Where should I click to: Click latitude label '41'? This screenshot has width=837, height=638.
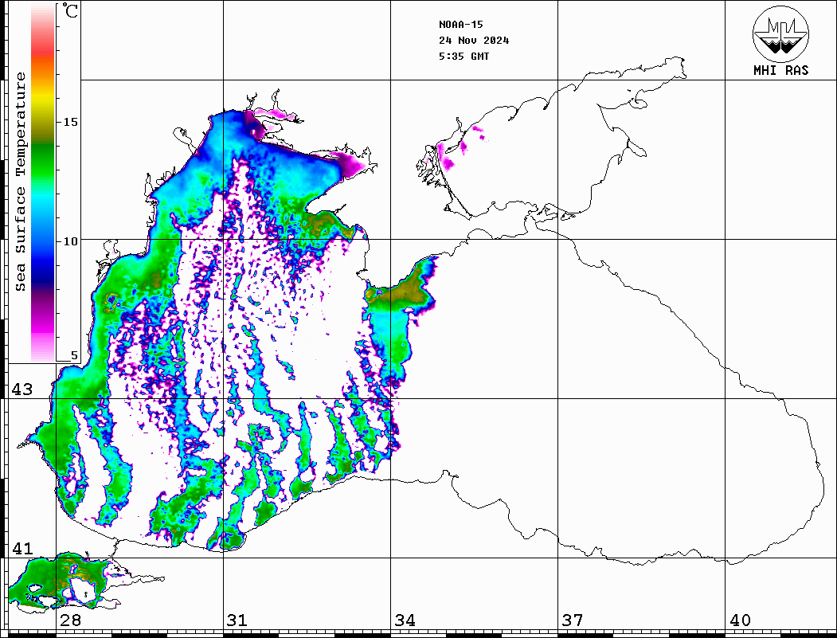click(x=22, y=549)
